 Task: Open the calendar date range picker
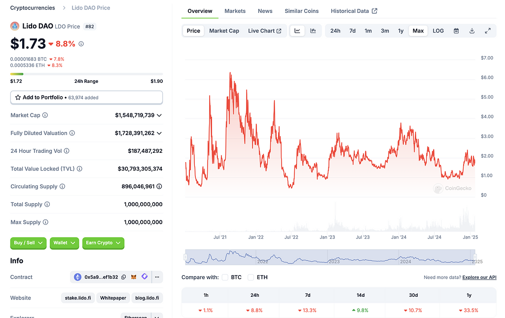pyautogui.click(x=456, y=31)
